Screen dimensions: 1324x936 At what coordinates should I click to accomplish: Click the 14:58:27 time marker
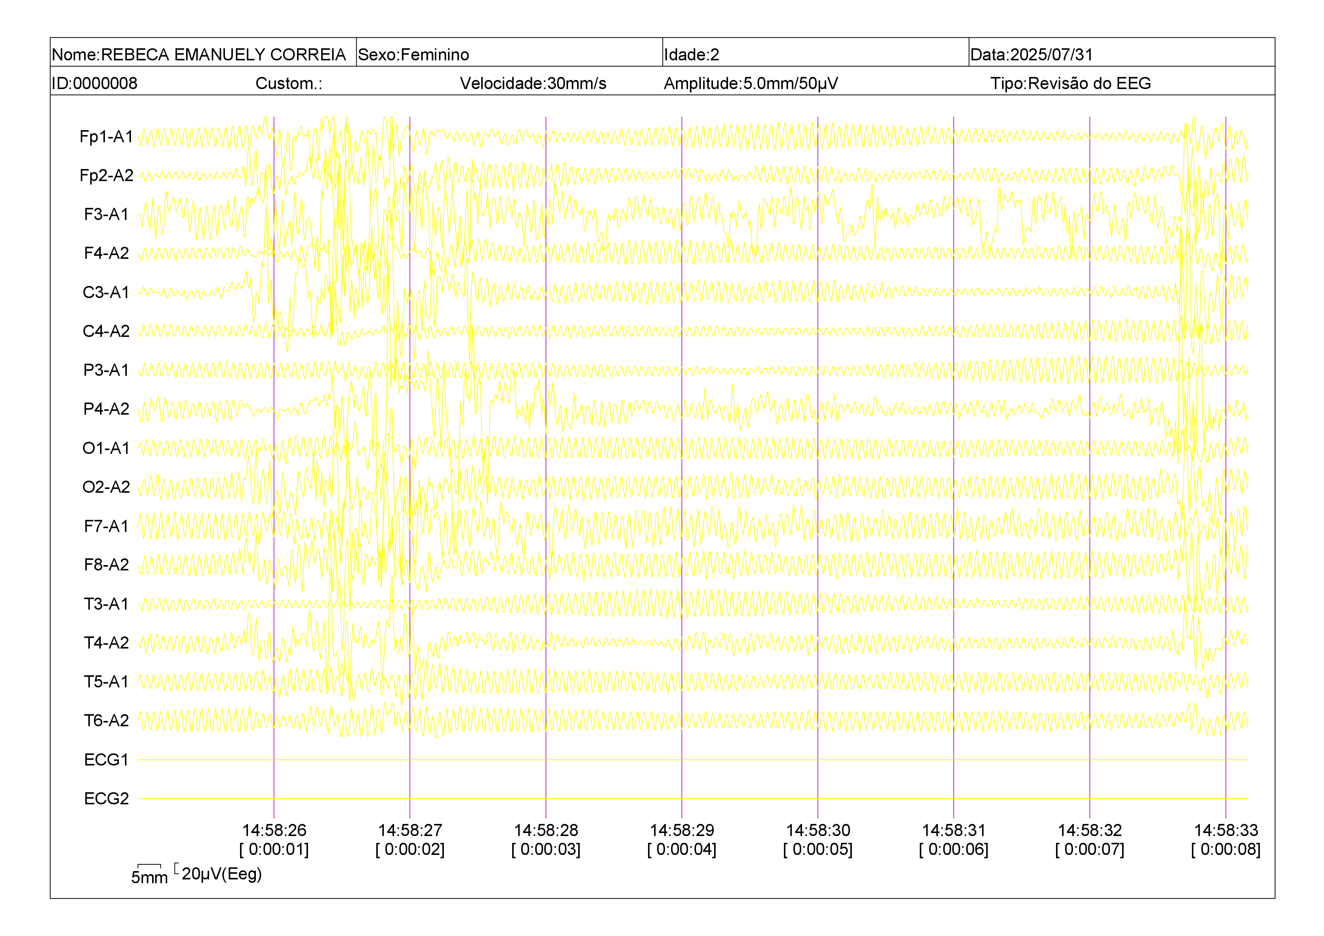(x=410, y=830)
